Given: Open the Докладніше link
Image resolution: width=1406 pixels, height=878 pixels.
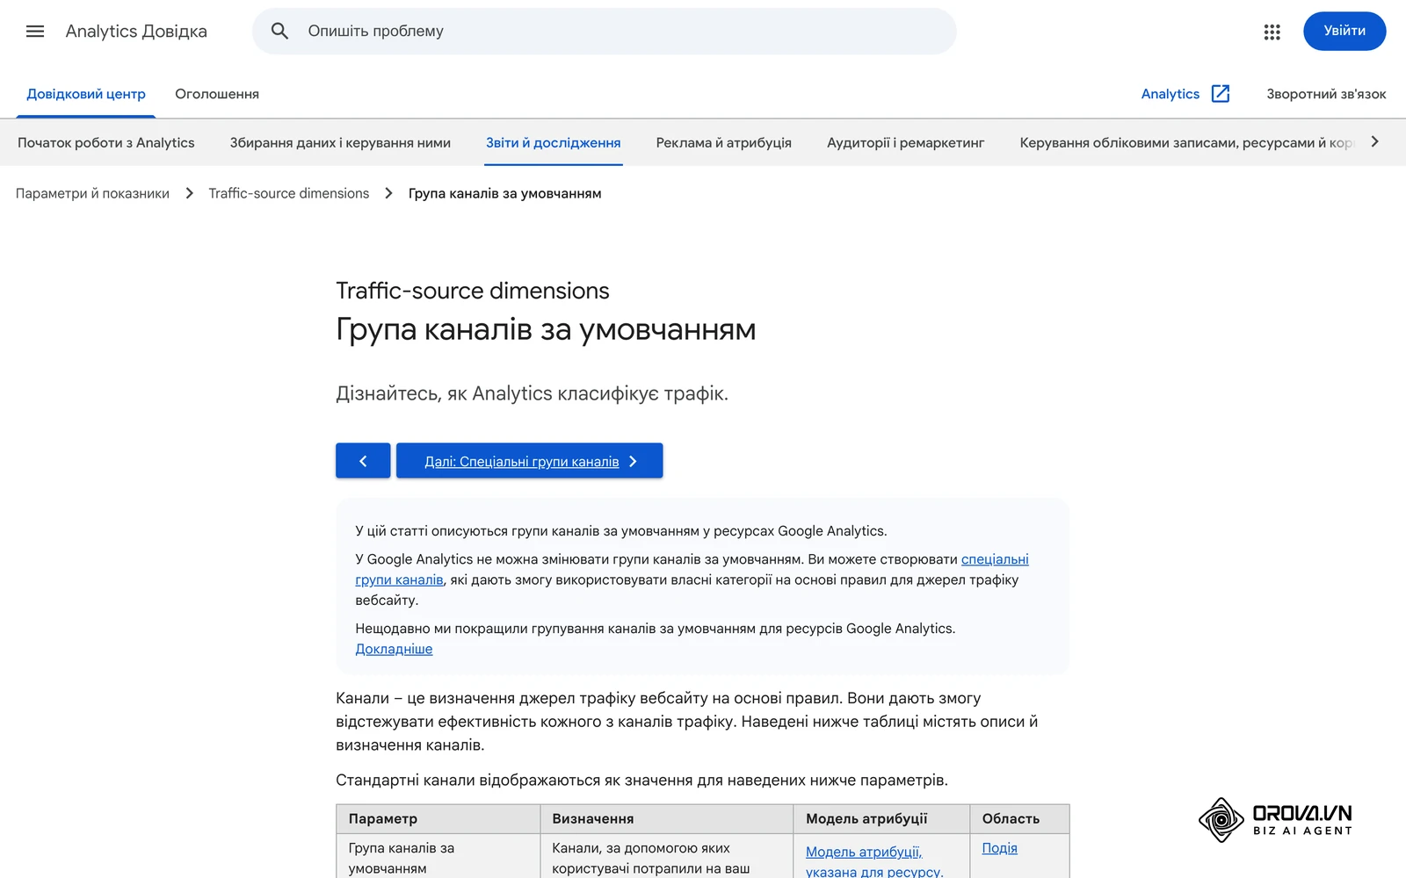Looking at the screenshot, I should [394, 649].
